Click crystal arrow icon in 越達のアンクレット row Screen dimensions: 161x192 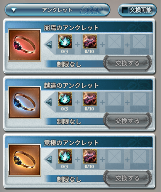[x=49, y=102]
